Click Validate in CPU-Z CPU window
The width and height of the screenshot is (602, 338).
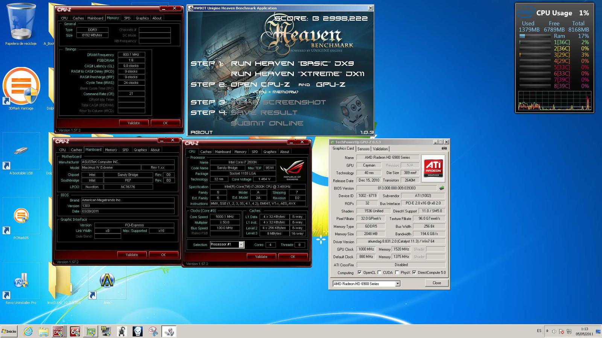tap(261, 256)
